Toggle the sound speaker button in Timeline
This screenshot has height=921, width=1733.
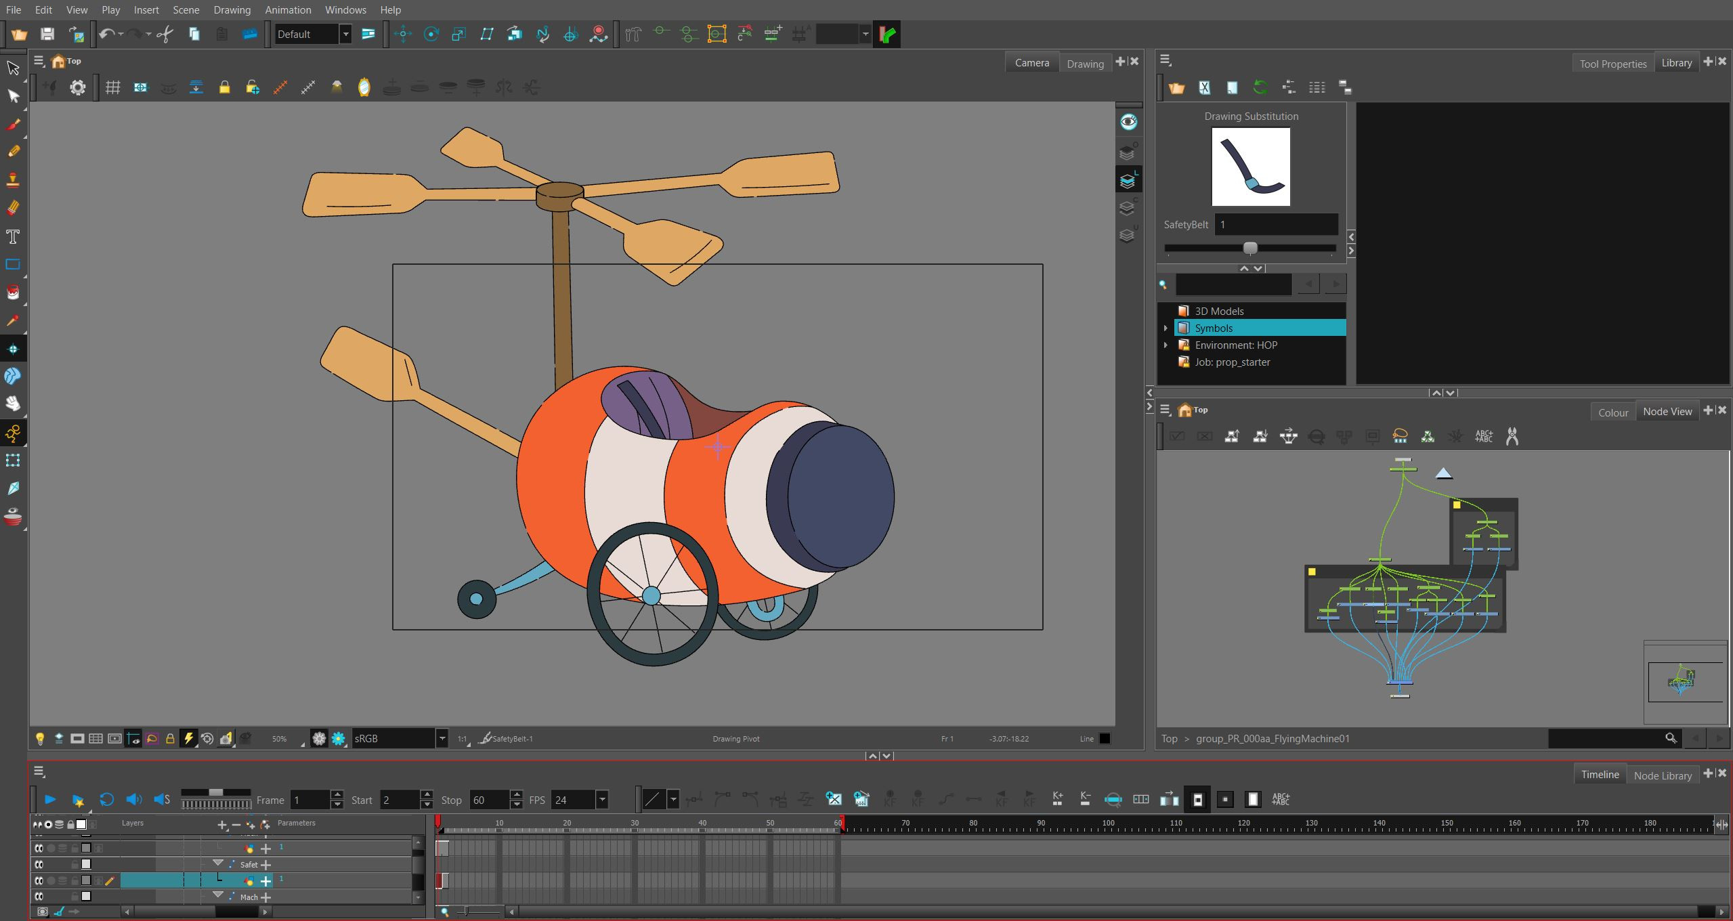point(133,800)
